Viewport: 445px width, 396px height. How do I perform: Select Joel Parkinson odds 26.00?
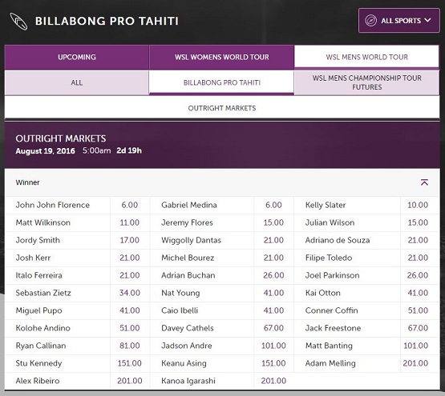(418, 275)
